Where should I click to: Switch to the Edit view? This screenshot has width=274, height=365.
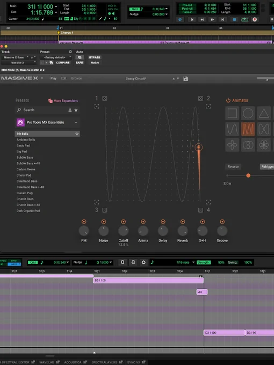point(63,78)
